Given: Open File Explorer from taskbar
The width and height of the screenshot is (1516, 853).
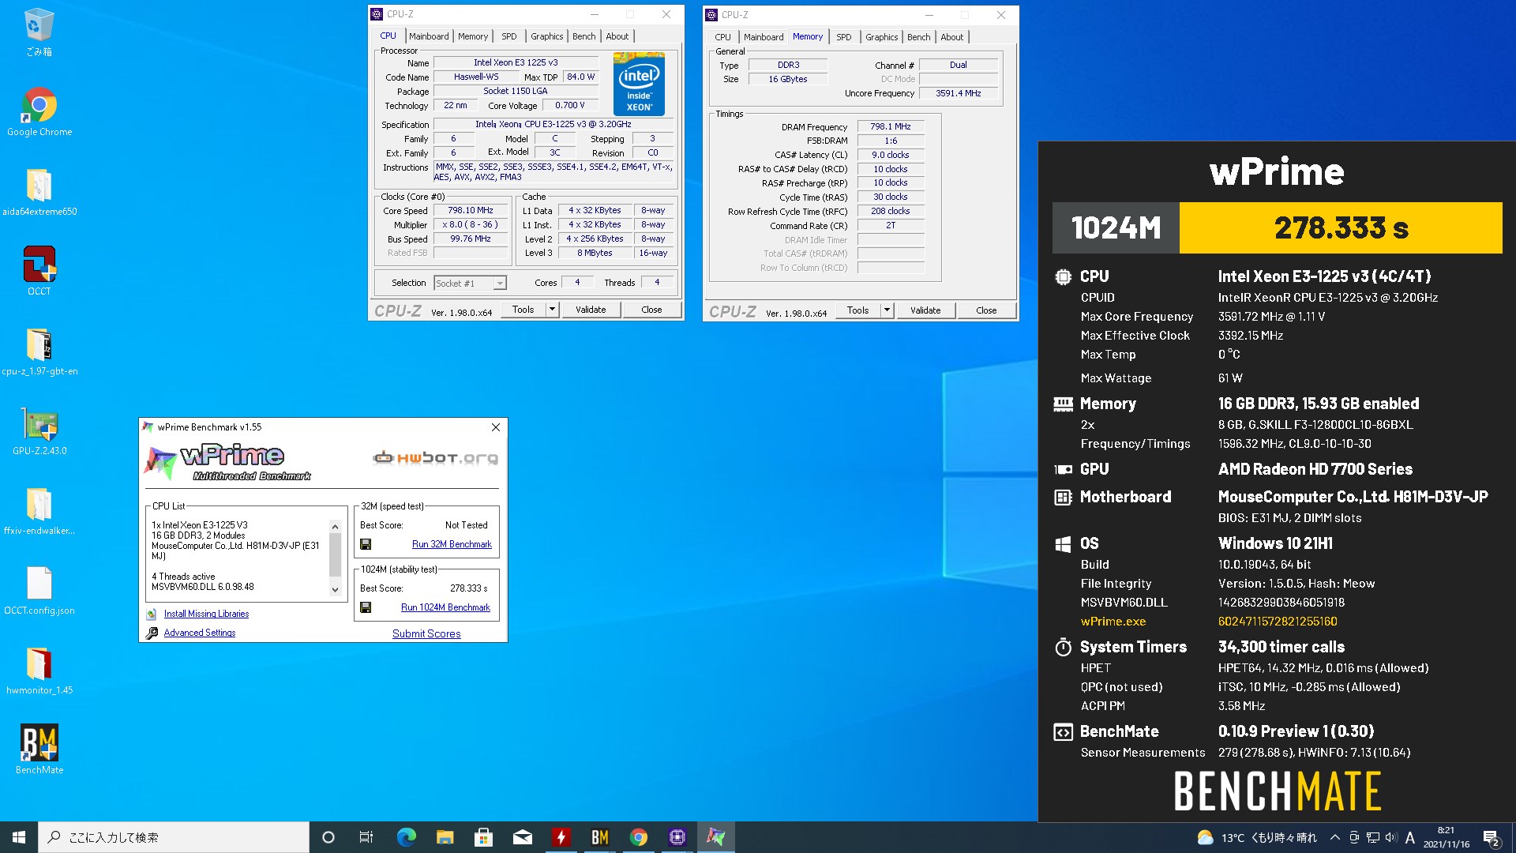Looking at the screenshot, I should [445, 837].
